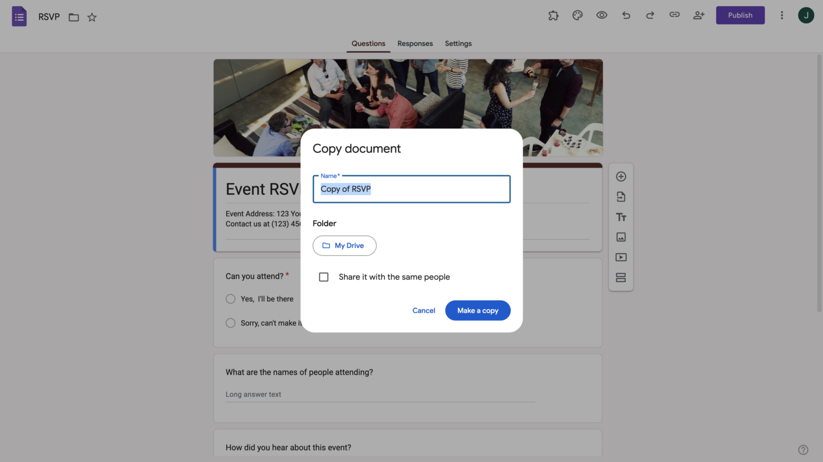Click the Make a copy button

click(477, 310)
